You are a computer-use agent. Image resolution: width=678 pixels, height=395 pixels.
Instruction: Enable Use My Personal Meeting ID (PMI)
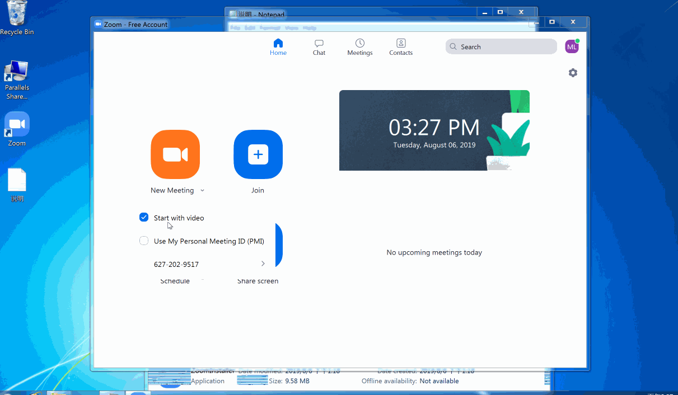click(x=144, y=241)
